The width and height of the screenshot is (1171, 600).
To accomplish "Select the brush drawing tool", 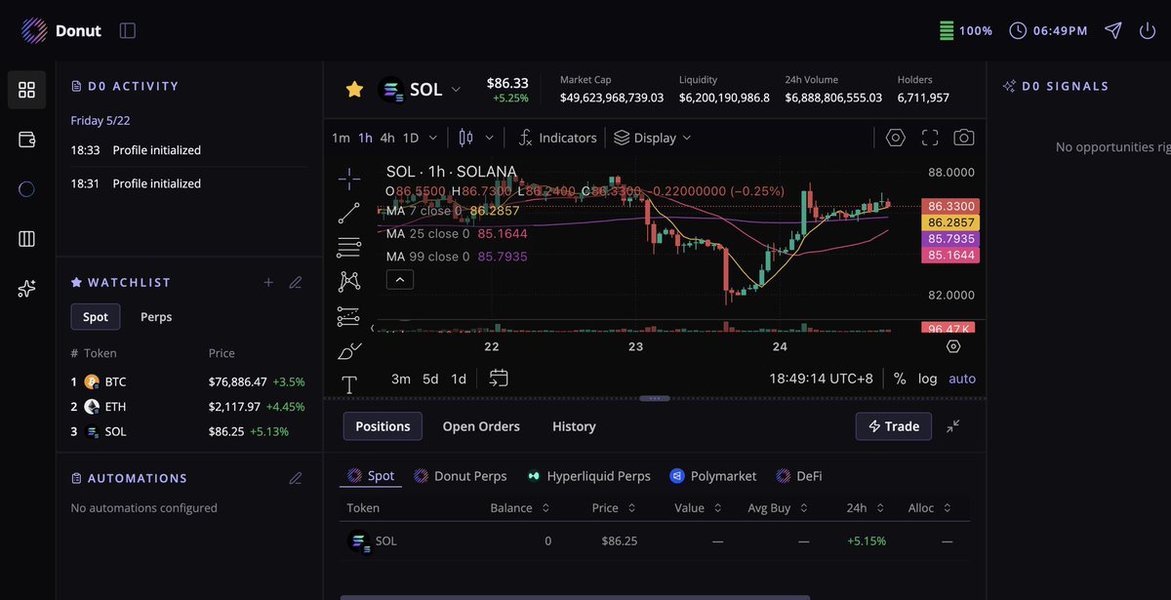I will point(349,351).
